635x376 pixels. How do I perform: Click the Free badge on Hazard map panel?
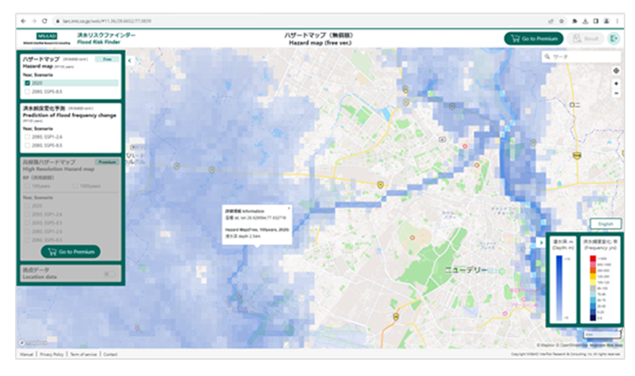107,59
